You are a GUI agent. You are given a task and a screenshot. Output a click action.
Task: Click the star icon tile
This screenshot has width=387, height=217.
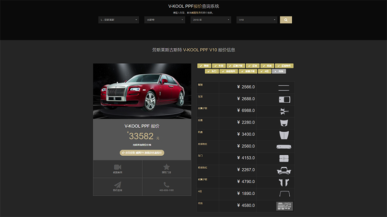[x=166, y=167]
